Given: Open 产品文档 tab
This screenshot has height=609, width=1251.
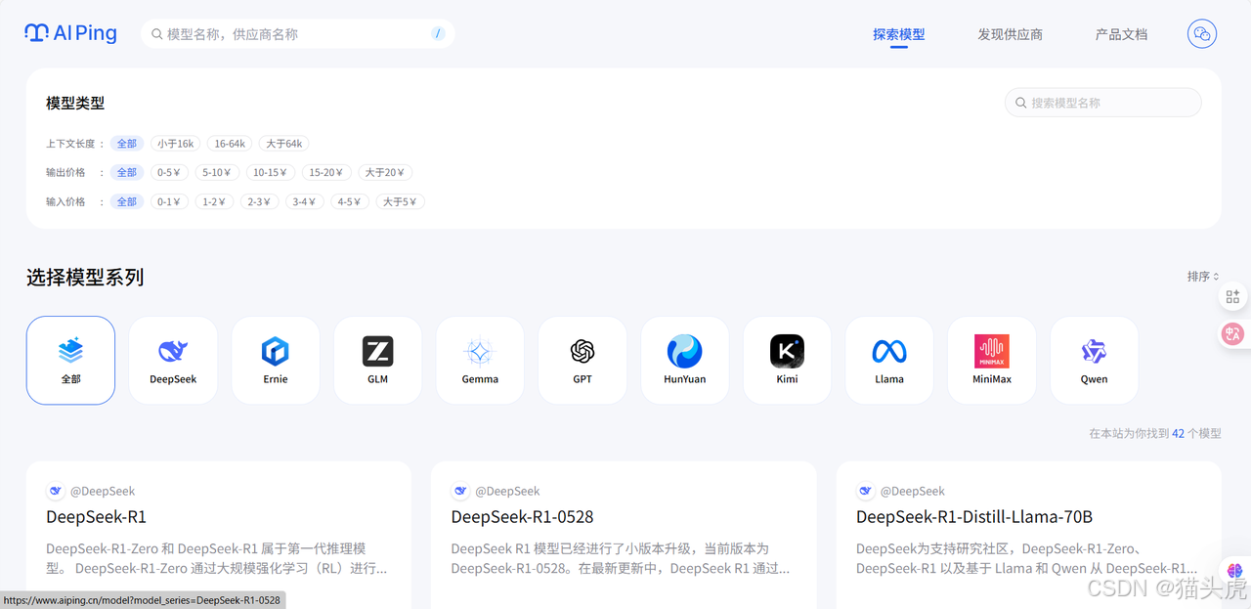Looking at the screenshot, I should click(x=1122, y=34).
